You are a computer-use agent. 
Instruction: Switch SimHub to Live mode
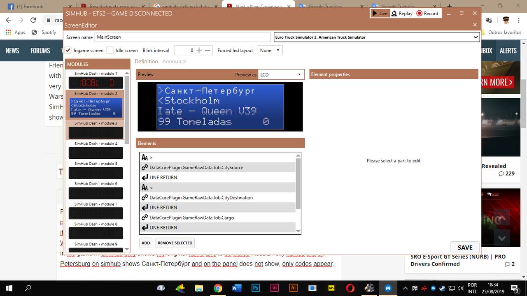pyautogui.click(x=380, y=13)
